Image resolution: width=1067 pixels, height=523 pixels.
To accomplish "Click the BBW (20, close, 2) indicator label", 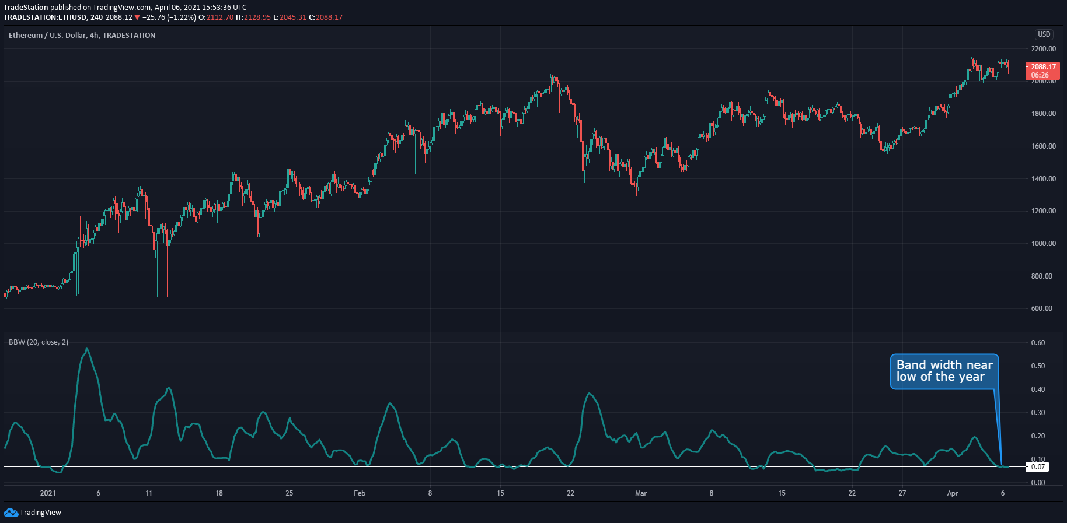I will 39,342.
